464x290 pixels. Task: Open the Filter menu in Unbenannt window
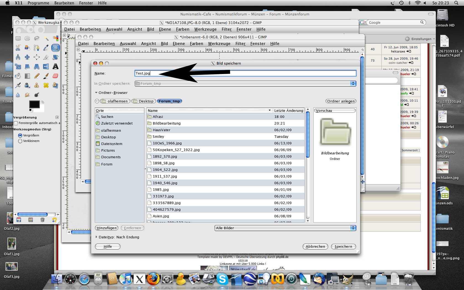240,44
